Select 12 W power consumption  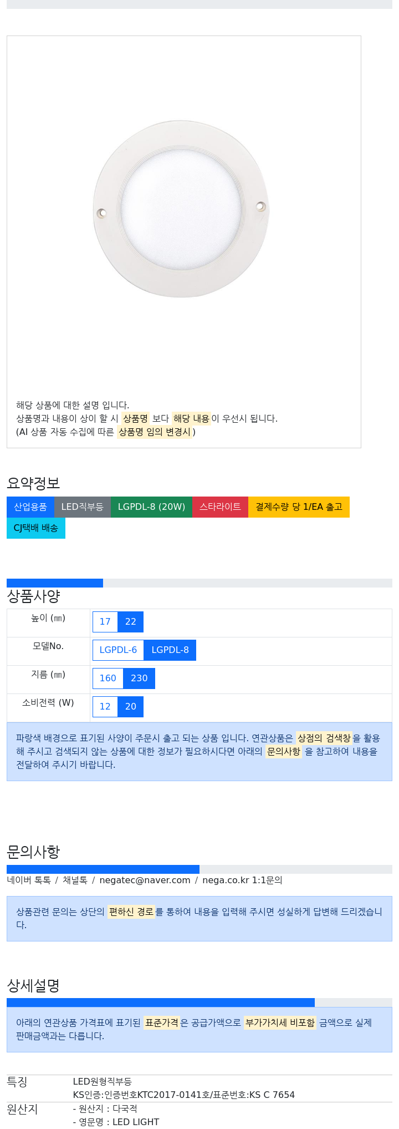[105, 707]
